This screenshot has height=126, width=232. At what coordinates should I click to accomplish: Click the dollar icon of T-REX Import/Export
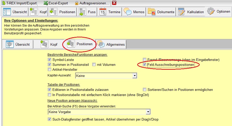[x=4, y=3]
